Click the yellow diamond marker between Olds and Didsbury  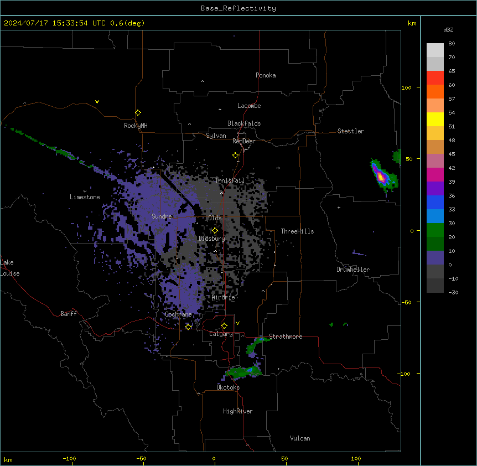(x=215, y=231)
